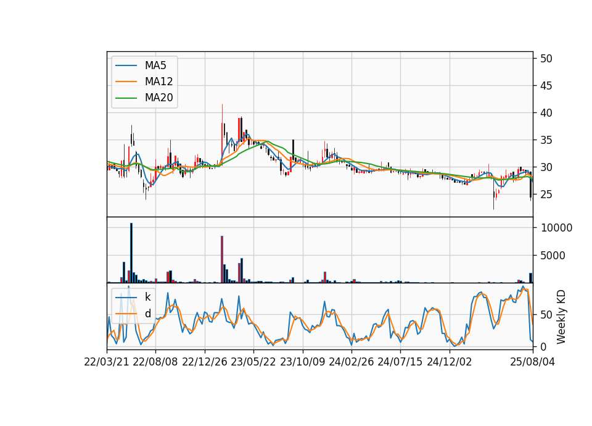Click the price axis value 30
The image size is (592, 426).
546,167
